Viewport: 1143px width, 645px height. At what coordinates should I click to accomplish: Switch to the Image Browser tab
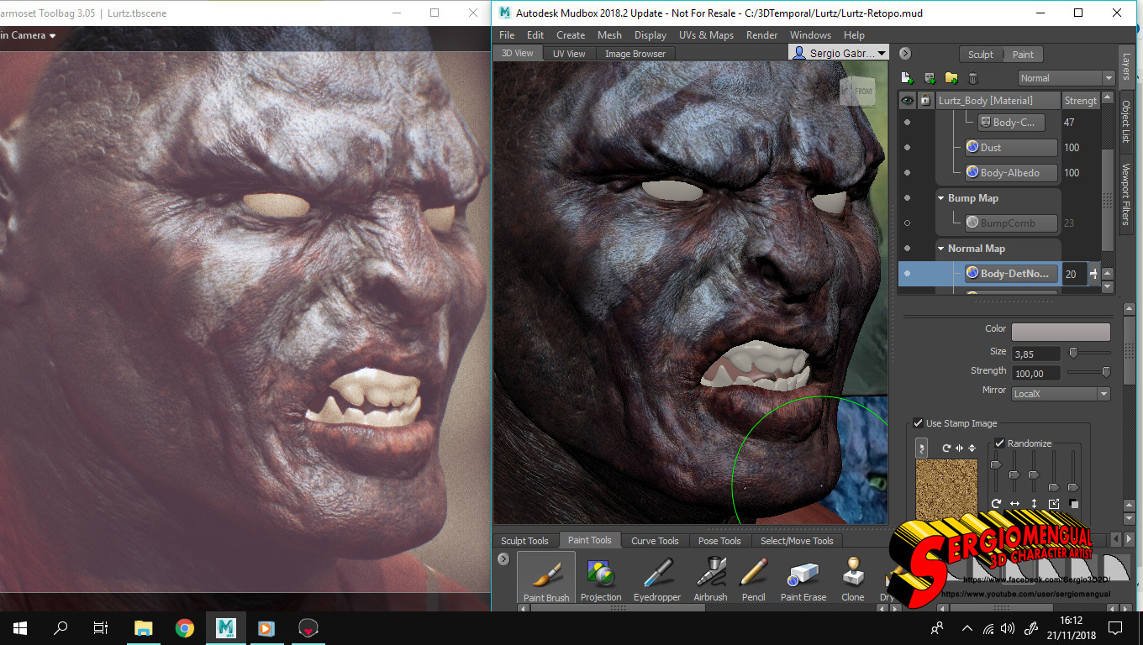click(x=635, y=54)
